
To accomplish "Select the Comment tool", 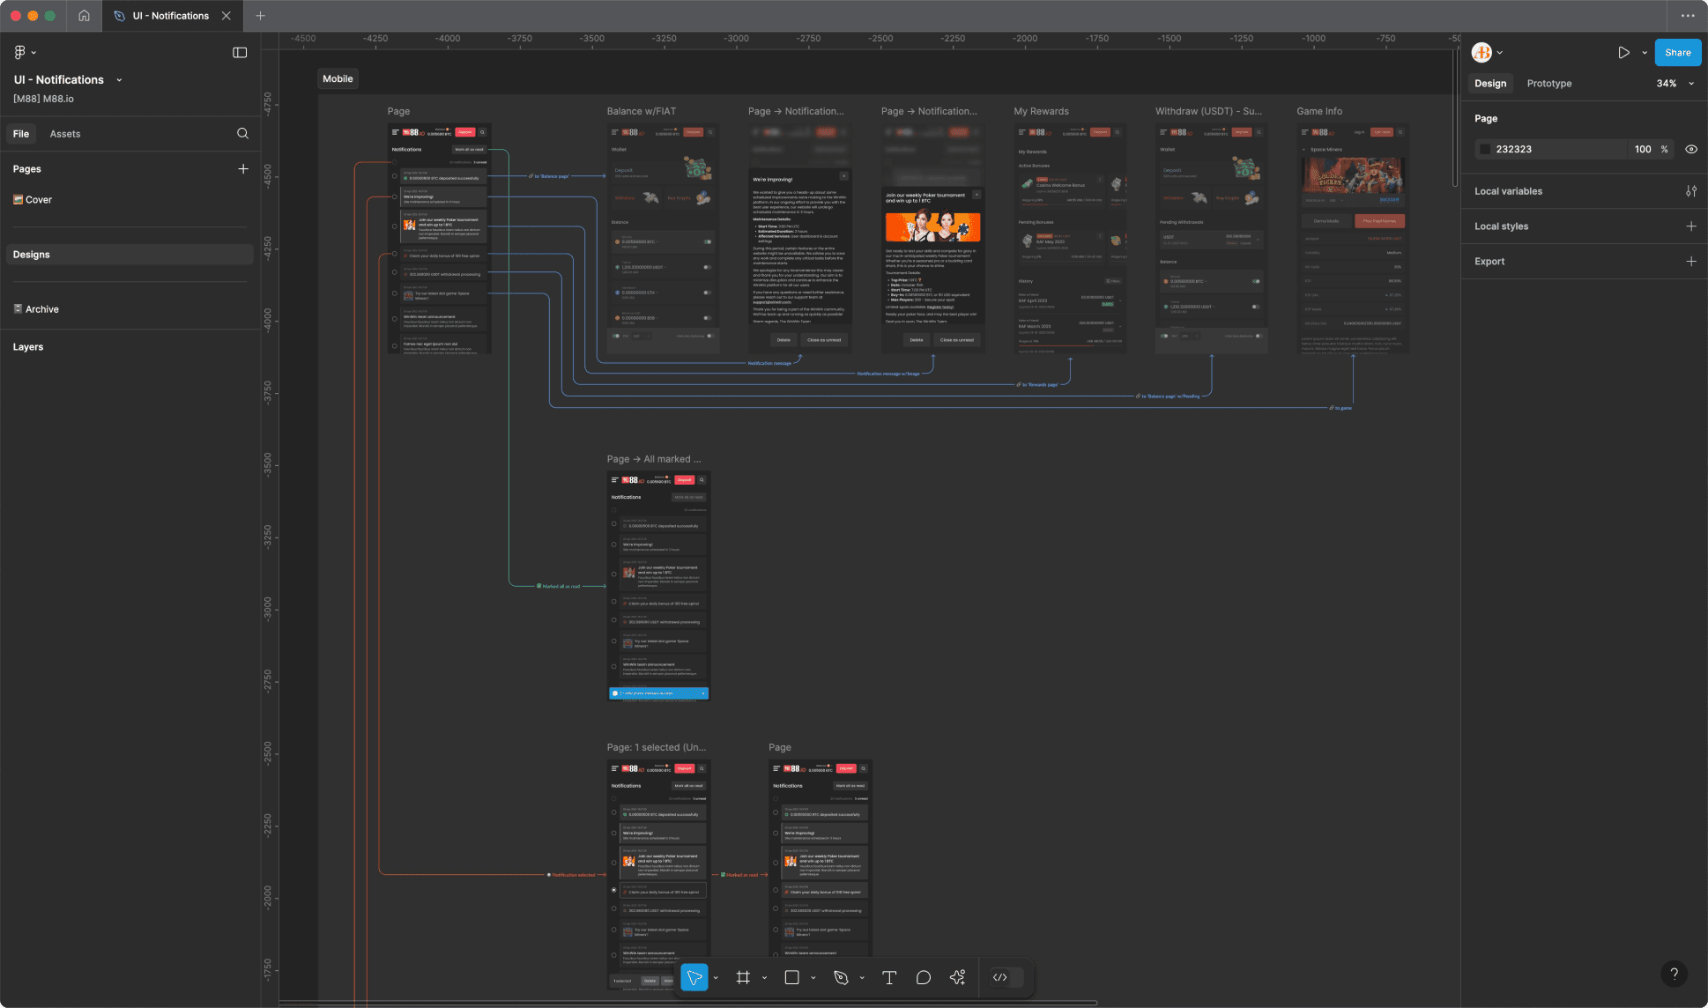I will (x=923, y=977).
